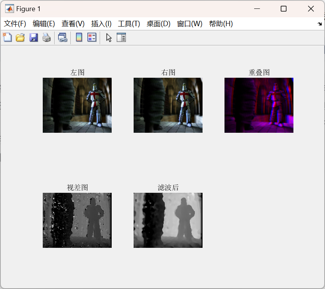Minimize the Figure 1 window

[x=257, y=9]
